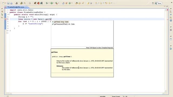Click the Search flashlight icon
173x97 pixels.
[83, 3]
